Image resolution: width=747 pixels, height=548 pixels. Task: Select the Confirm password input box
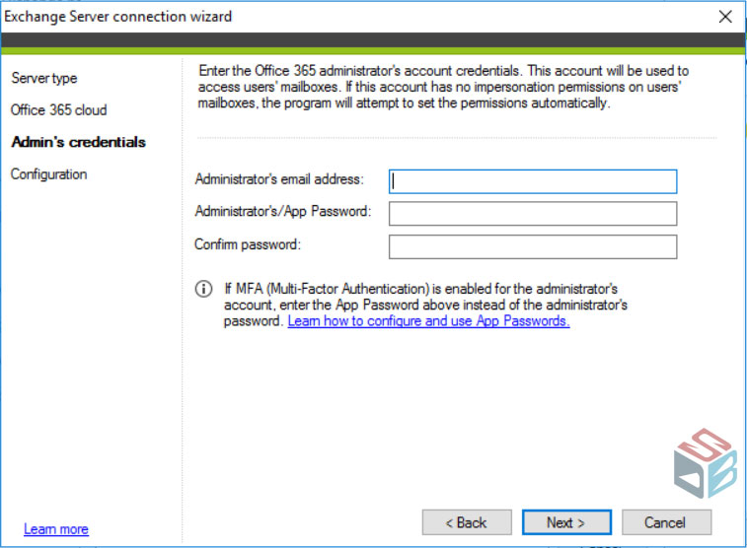pyautogui.click(x=533, y=246)
